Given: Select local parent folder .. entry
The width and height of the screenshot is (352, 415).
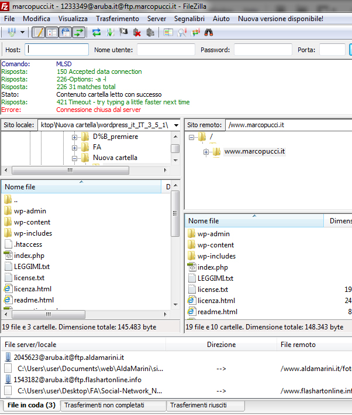Looking at the screenshot, I should pos(16,200).
